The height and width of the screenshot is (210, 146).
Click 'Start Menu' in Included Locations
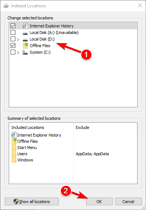(27, 148)
